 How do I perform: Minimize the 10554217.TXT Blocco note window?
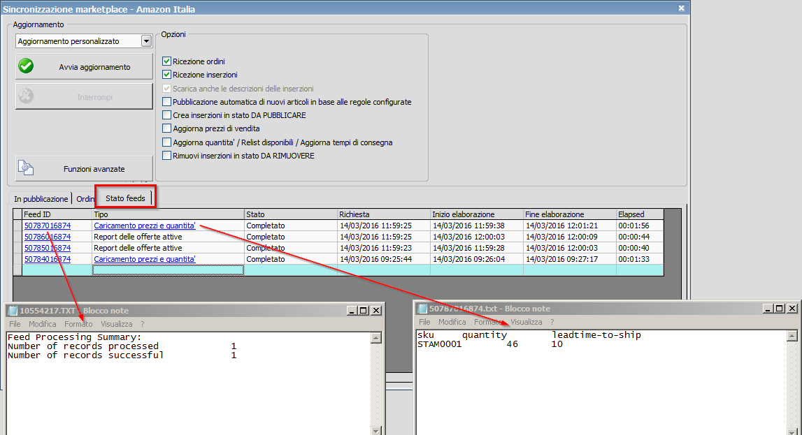tap(352, 311)
